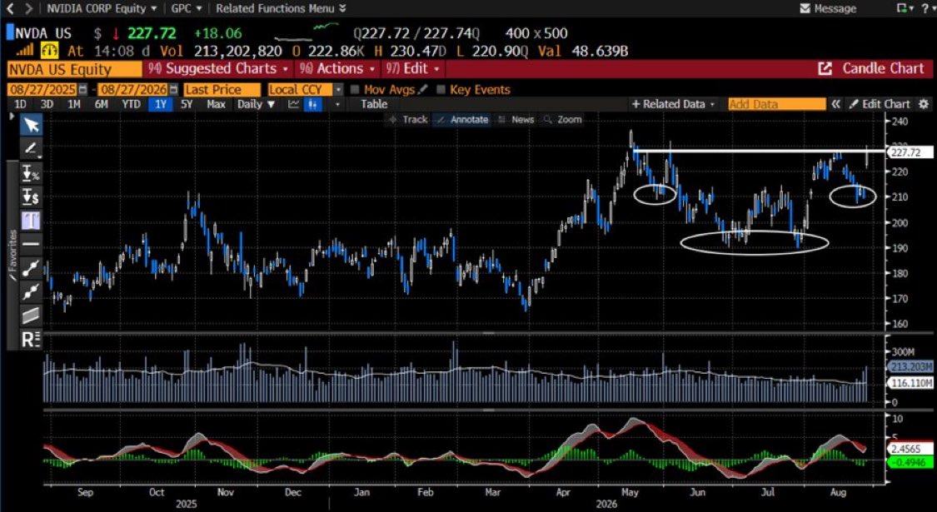Select the lower trend line tool

tap(31, 292)
